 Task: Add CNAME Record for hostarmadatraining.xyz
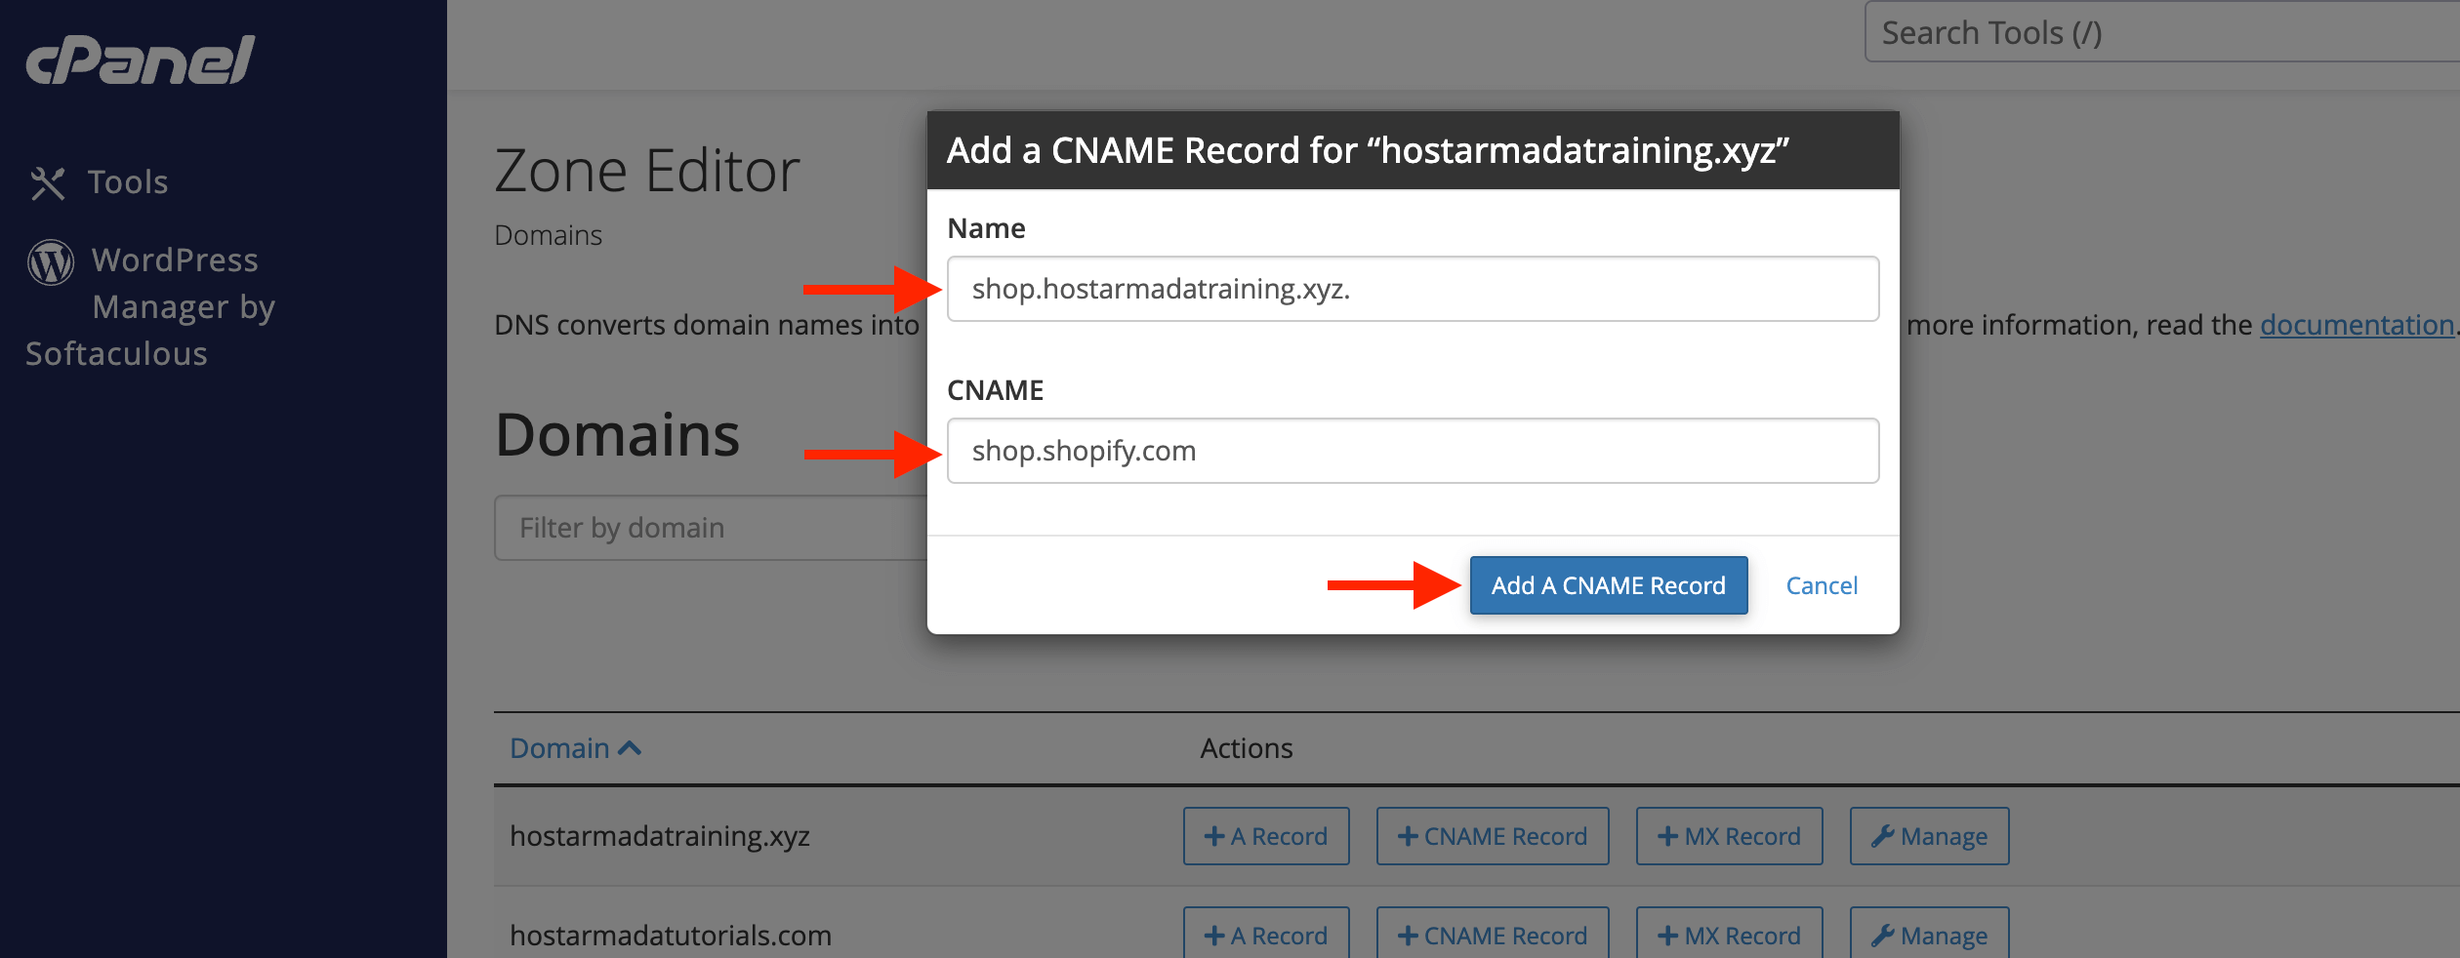pos(1493,836)
